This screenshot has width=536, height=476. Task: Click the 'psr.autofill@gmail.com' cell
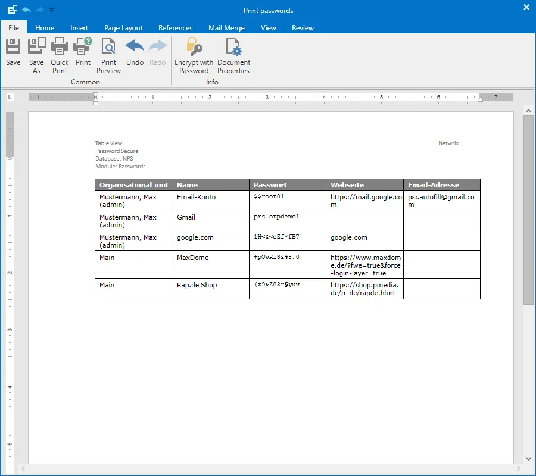click(x=441, y=201)
